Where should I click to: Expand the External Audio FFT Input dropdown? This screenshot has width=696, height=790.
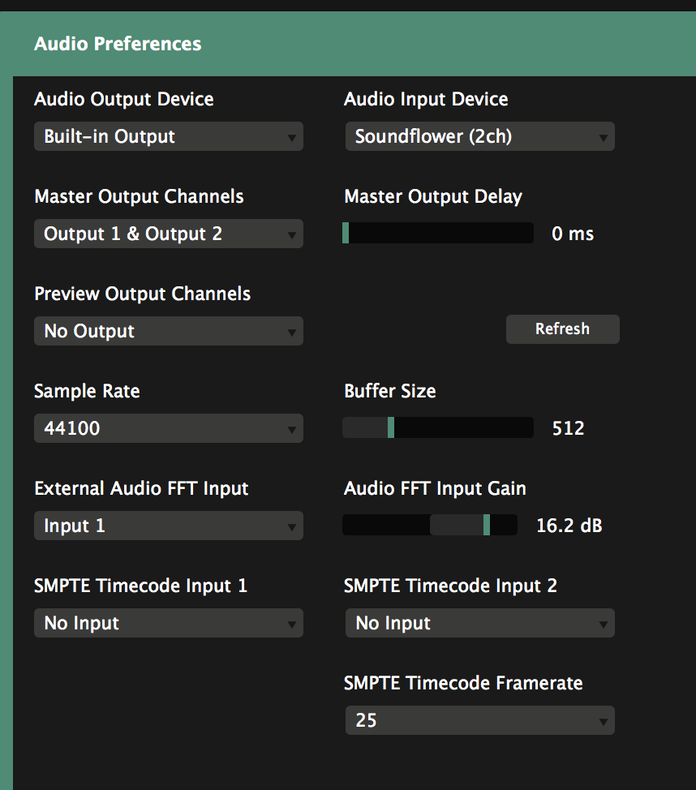click(168, 526)
